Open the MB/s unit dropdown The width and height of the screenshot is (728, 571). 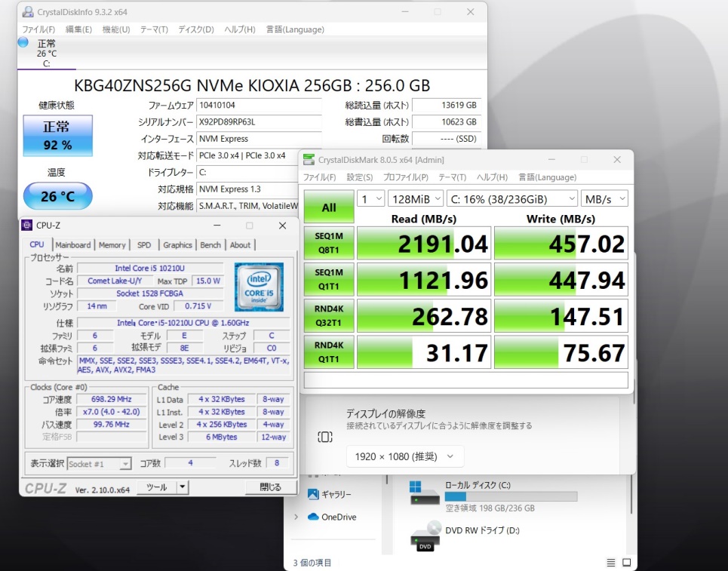tap(604, 199)
